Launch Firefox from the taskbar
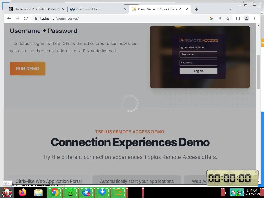 (x=22, y=193)
